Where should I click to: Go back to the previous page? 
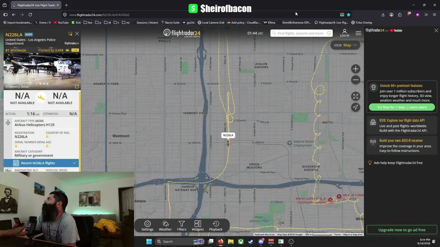tap(13, 15)
